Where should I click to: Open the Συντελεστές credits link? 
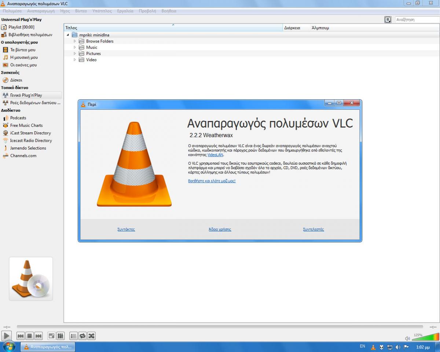313,229
